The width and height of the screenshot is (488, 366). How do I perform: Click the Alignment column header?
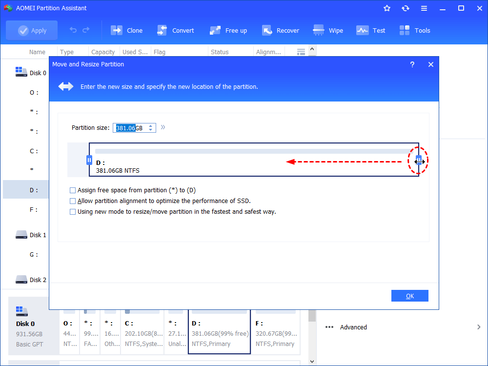pos(268,52)
